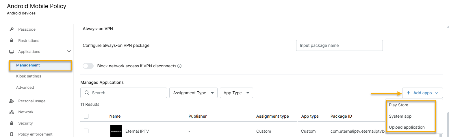Click the VPN disconnect info icon
The width and height of the screenshot is (449, 137).
(x=179, y=66)
